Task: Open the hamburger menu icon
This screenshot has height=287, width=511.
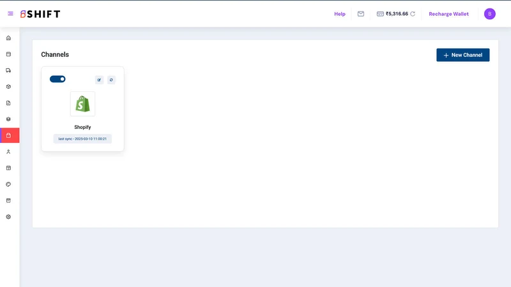Action: 10,13
